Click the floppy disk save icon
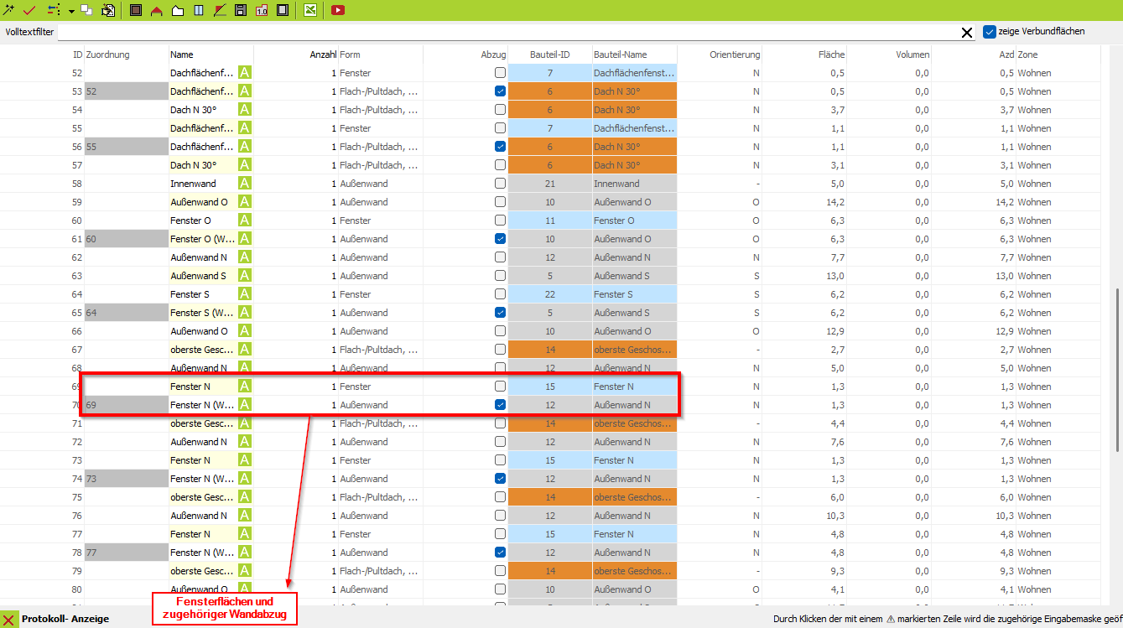1123x628 pixels. 240,10
